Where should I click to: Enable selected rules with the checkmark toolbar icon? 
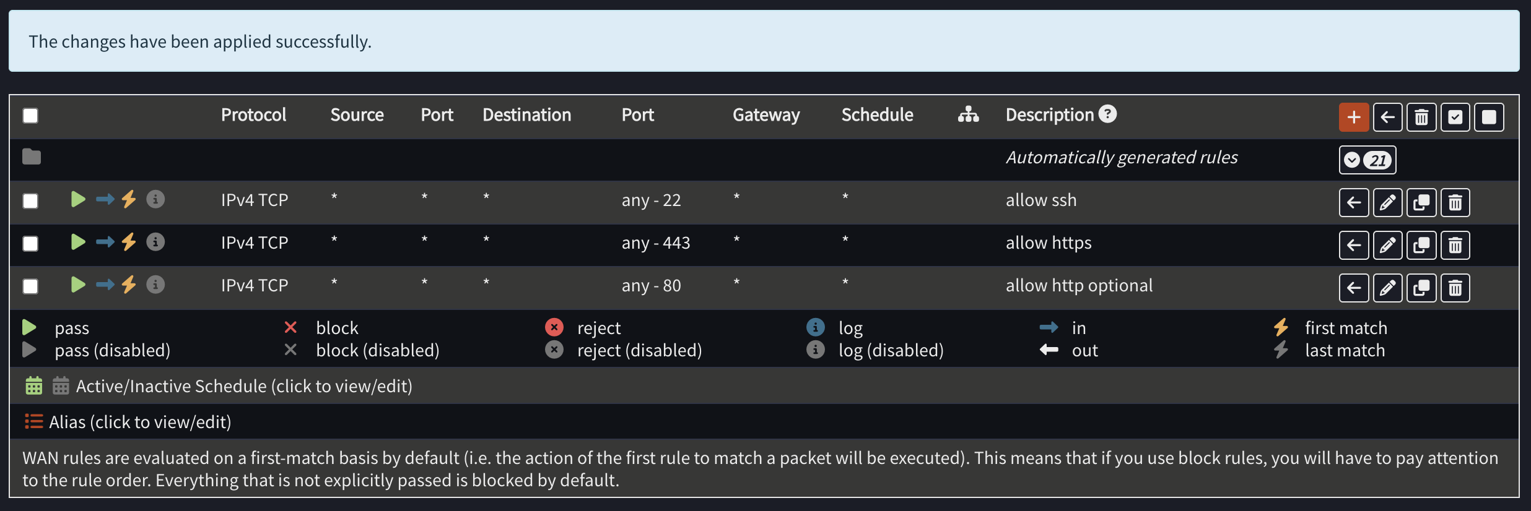1455,116
